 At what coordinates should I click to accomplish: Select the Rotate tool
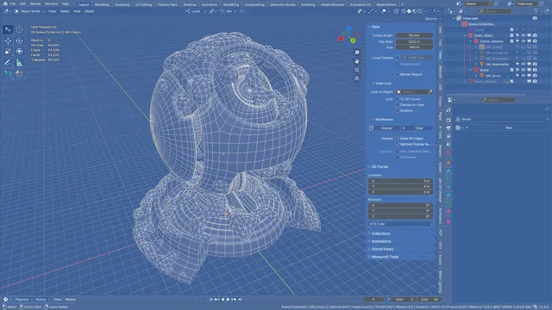[19, 41]
